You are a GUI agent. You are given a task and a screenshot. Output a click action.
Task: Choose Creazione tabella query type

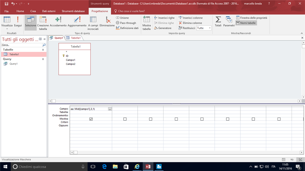(43, 23)
